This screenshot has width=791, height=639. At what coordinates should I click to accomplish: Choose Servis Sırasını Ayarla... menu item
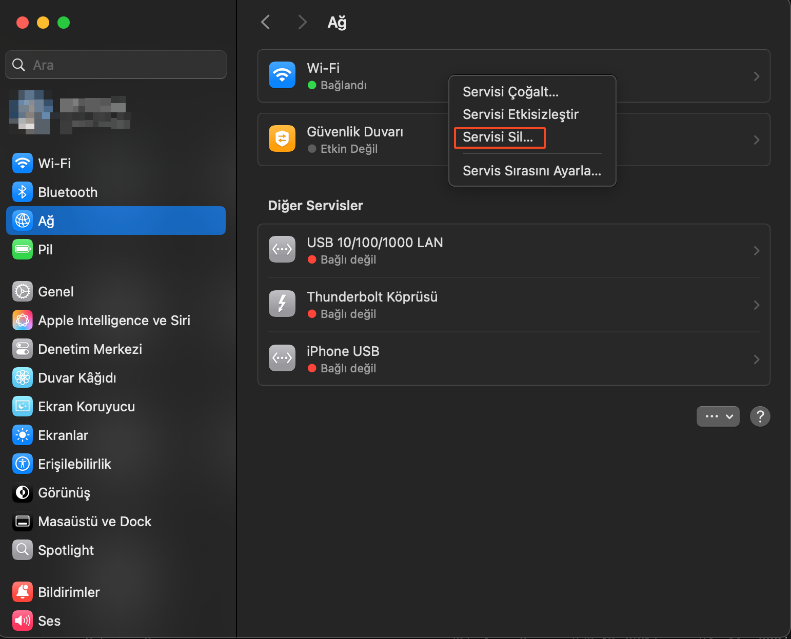pyautogui.click(x=532, y=171)
